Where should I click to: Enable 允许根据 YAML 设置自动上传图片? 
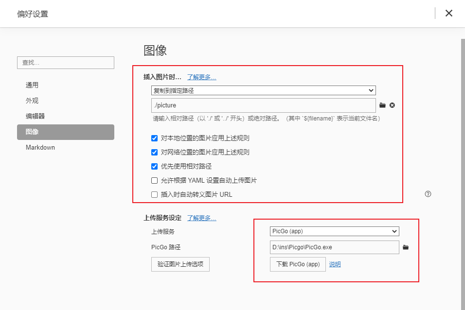(154, 180)
